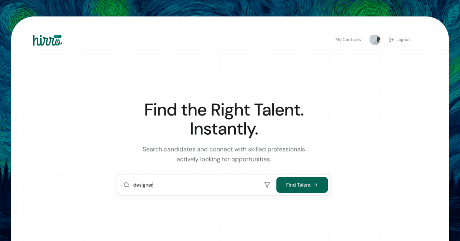460x241 pixels.
Task: Open the My Contacts page
Action: [x=348, y=40]
